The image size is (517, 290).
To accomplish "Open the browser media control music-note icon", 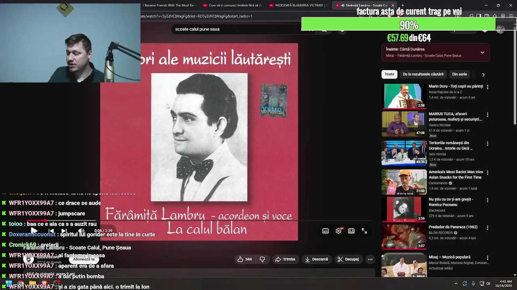I will click(471, 16).
